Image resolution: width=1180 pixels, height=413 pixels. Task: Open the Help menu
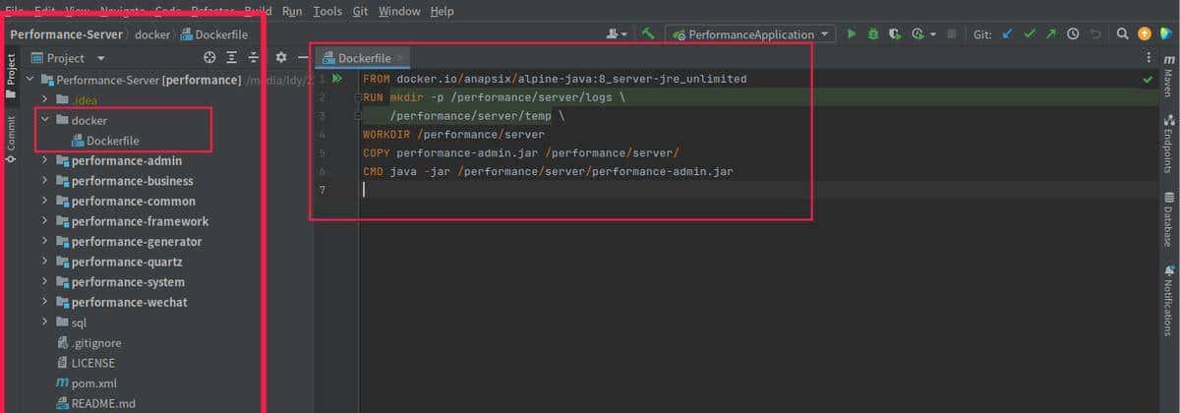pos(442,11)
